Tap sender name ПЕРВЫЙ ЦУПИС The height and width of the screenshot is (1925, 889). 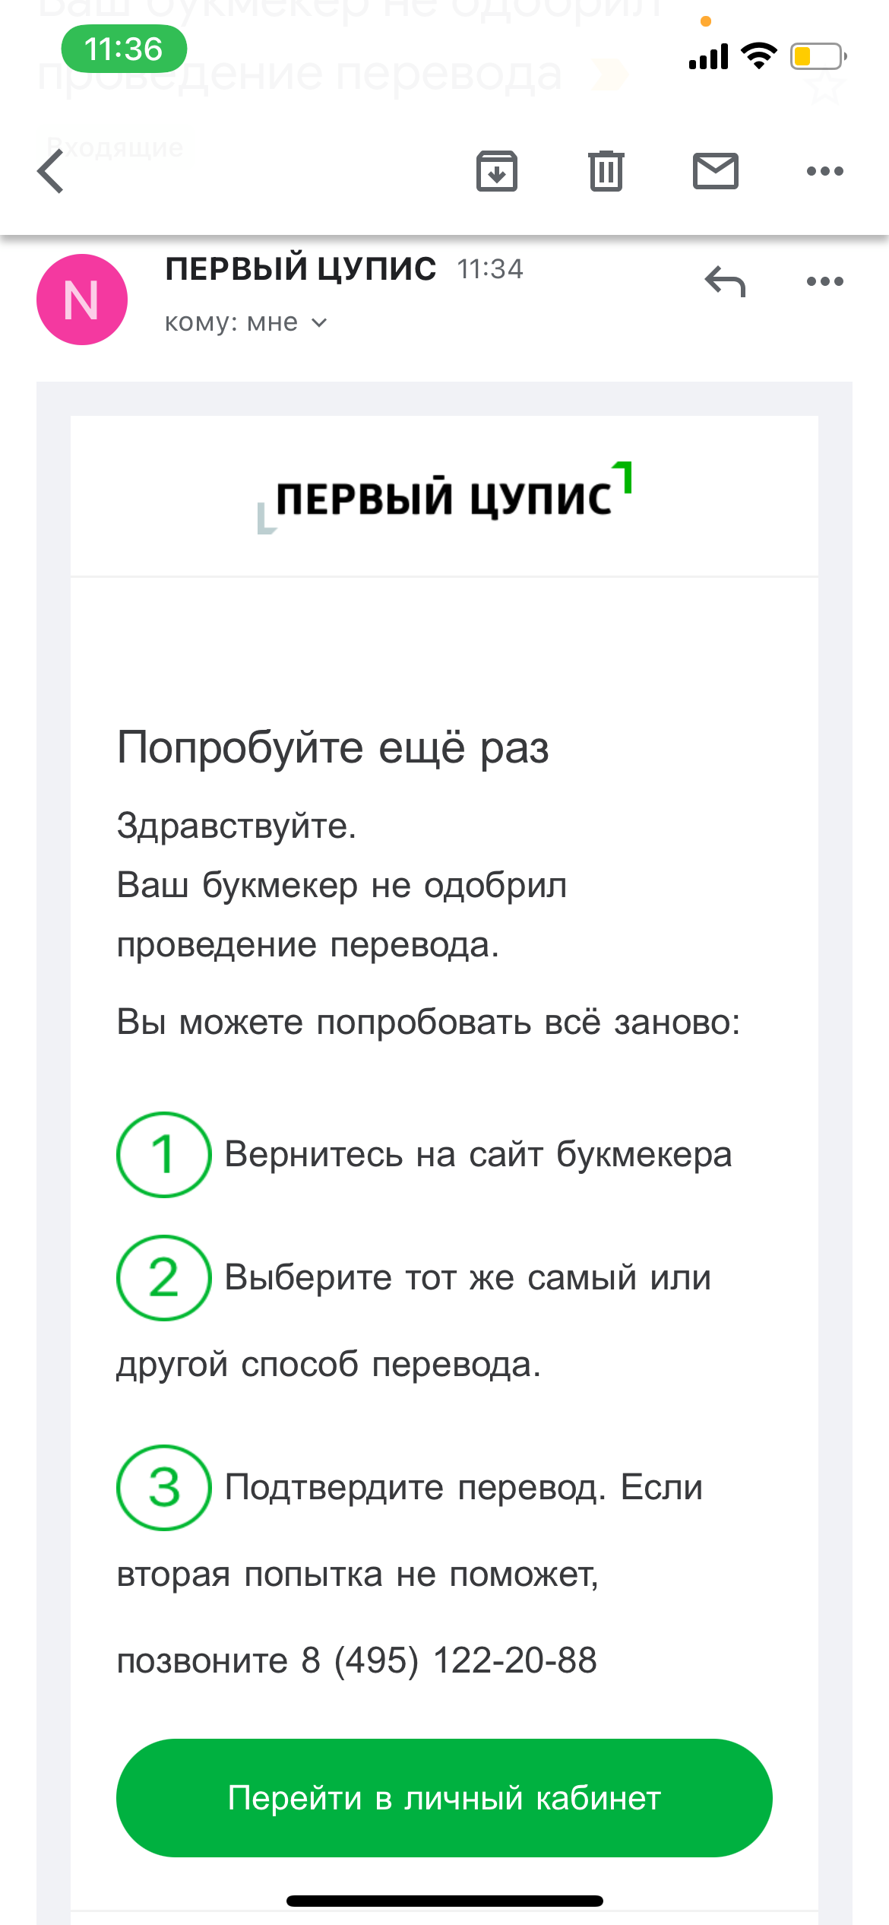[x=300, y=268]
